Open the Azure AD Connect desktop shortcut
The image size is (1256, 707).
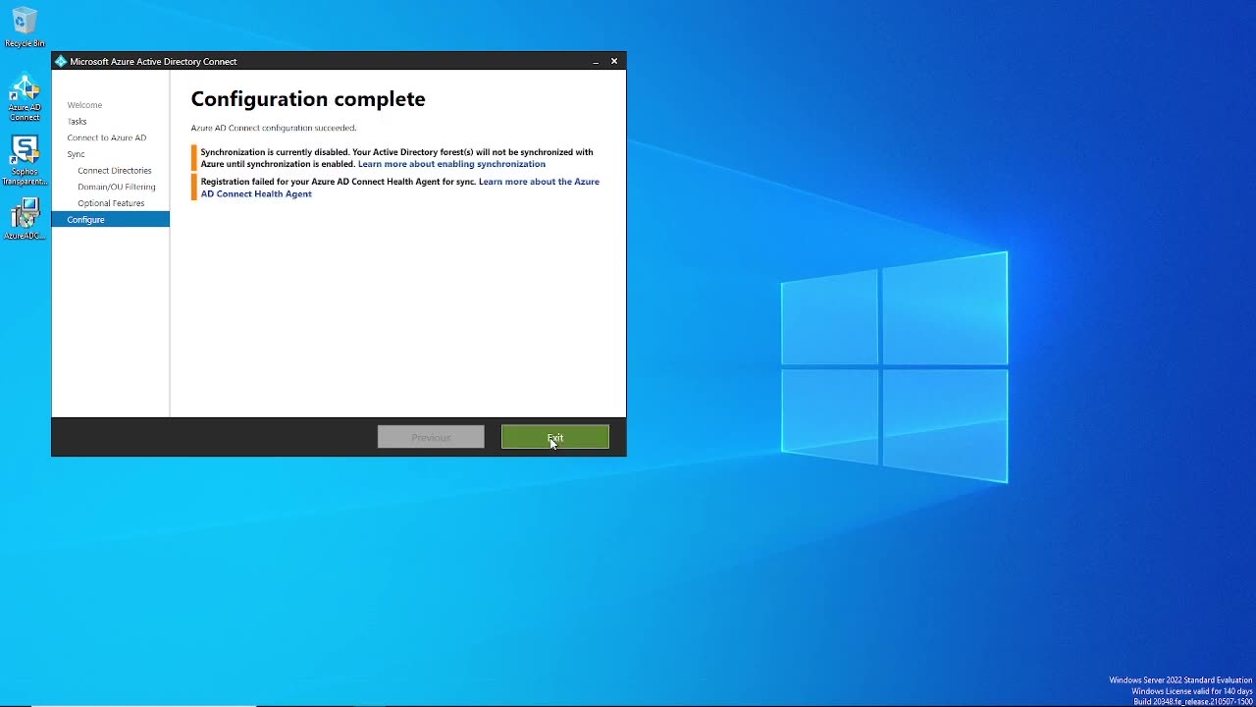coord(25,96)
